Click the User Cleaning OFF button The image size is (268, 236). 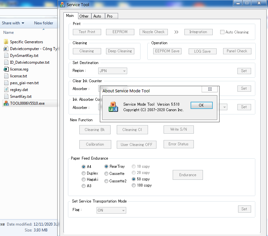(136, 145)
